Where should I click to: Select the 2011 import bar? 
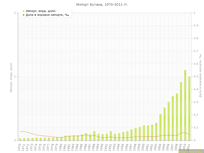(189, 108)
